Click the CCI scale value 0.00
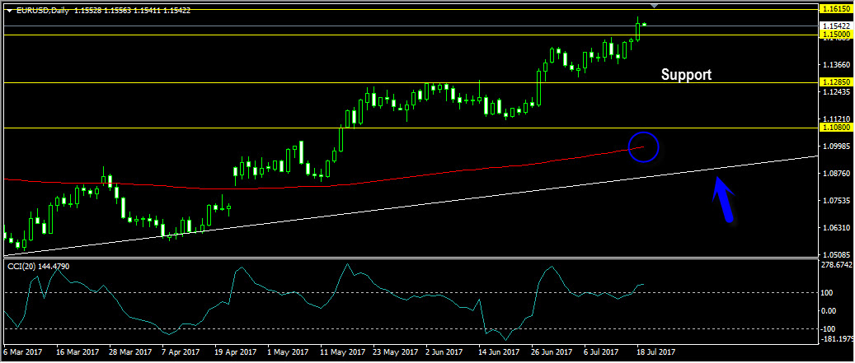The width and height of the screenshot is (855, 363). click(x=830, y=311)
